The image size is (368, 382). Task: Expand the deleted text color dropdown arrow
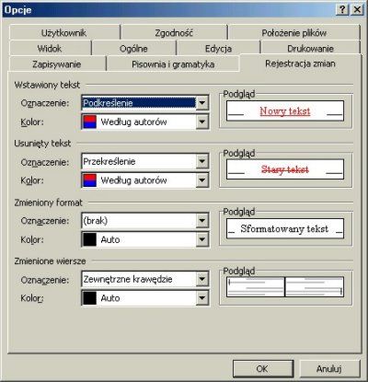click(202, 180)
